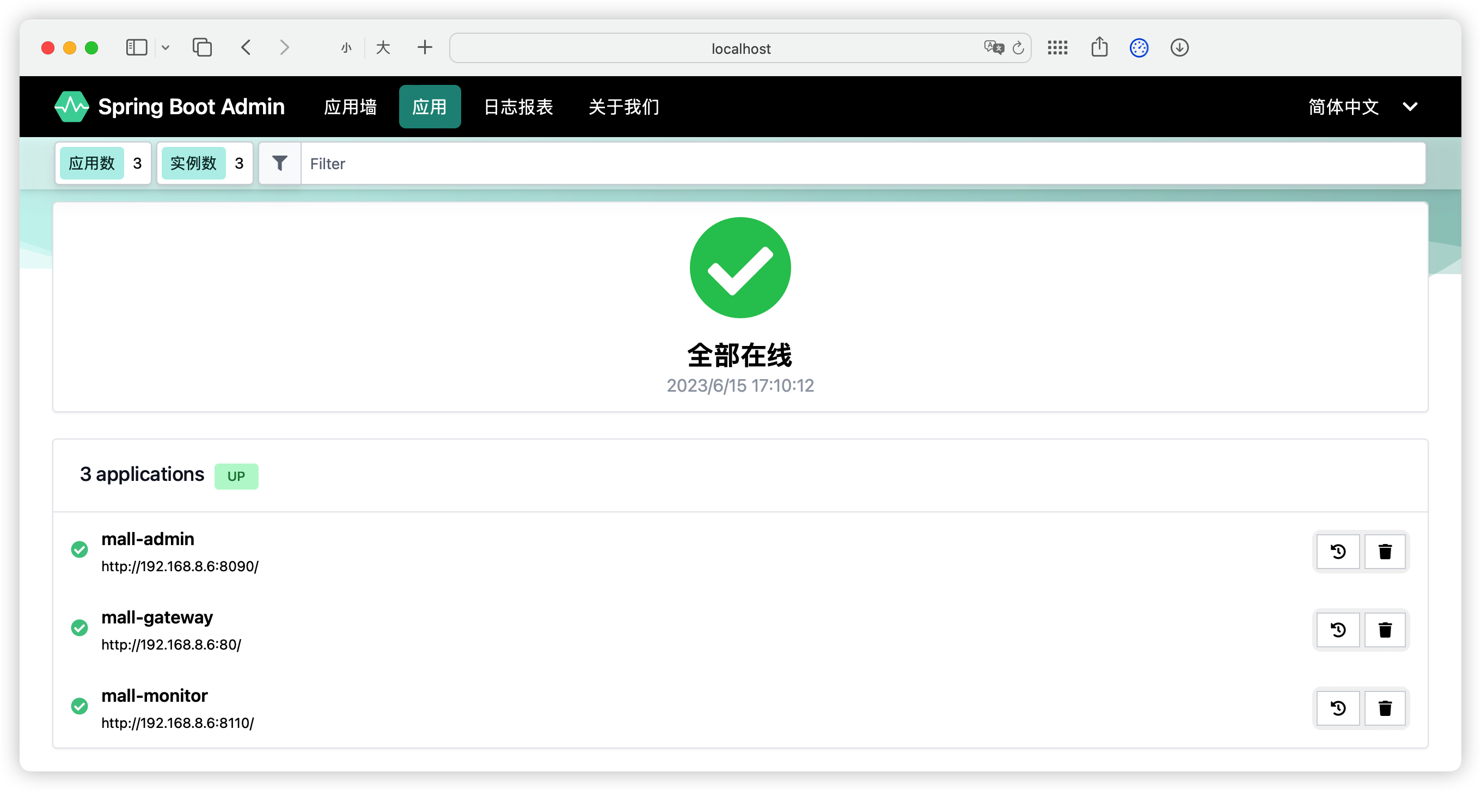Click the localhost address bar
This screenshot has width=1481, height=791.
(x=740, y=48)
